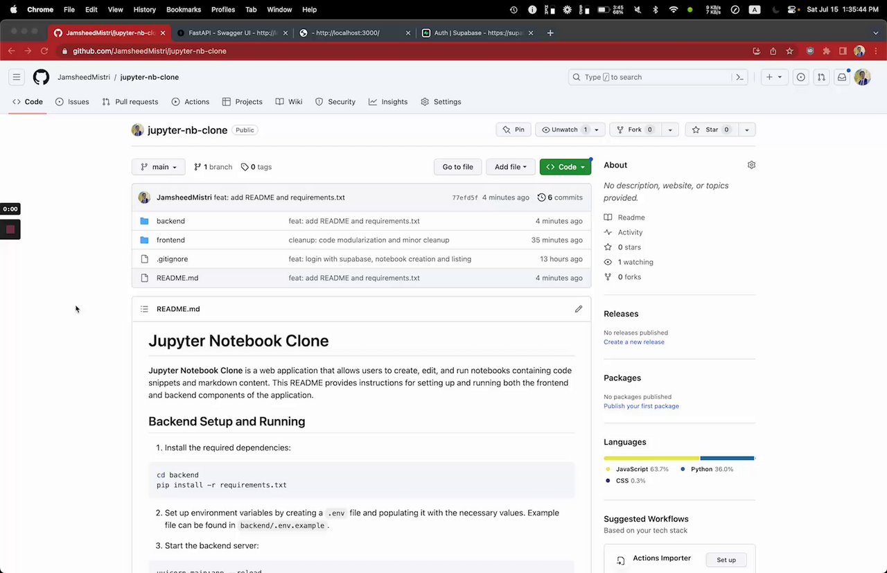The width and height of the screenshot is (887, 573).
Task: Click Set up for Actions Importer
Action: click(x=726, y=560)
